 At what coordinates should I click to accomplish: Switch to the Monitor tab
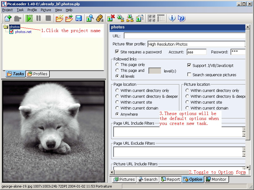coord(216,179)
